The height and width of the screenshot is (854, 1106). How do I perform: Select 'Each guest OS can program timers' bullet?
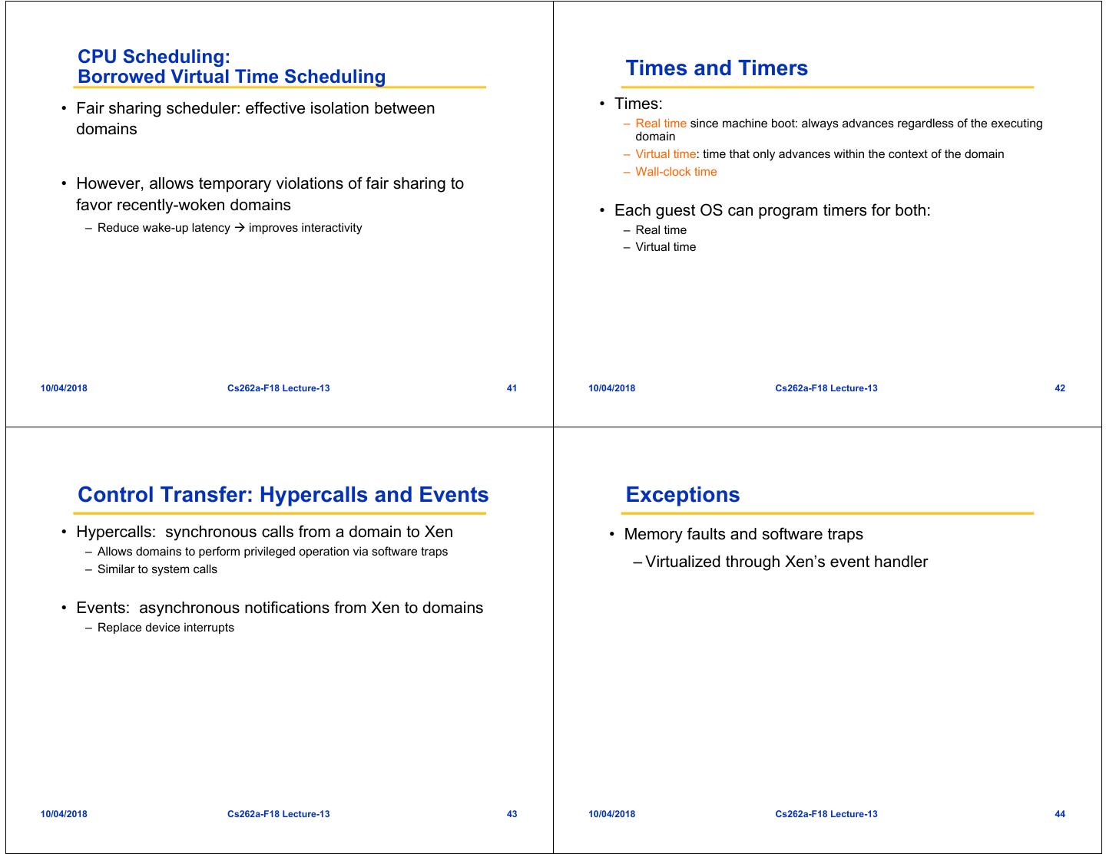[773, 210]
